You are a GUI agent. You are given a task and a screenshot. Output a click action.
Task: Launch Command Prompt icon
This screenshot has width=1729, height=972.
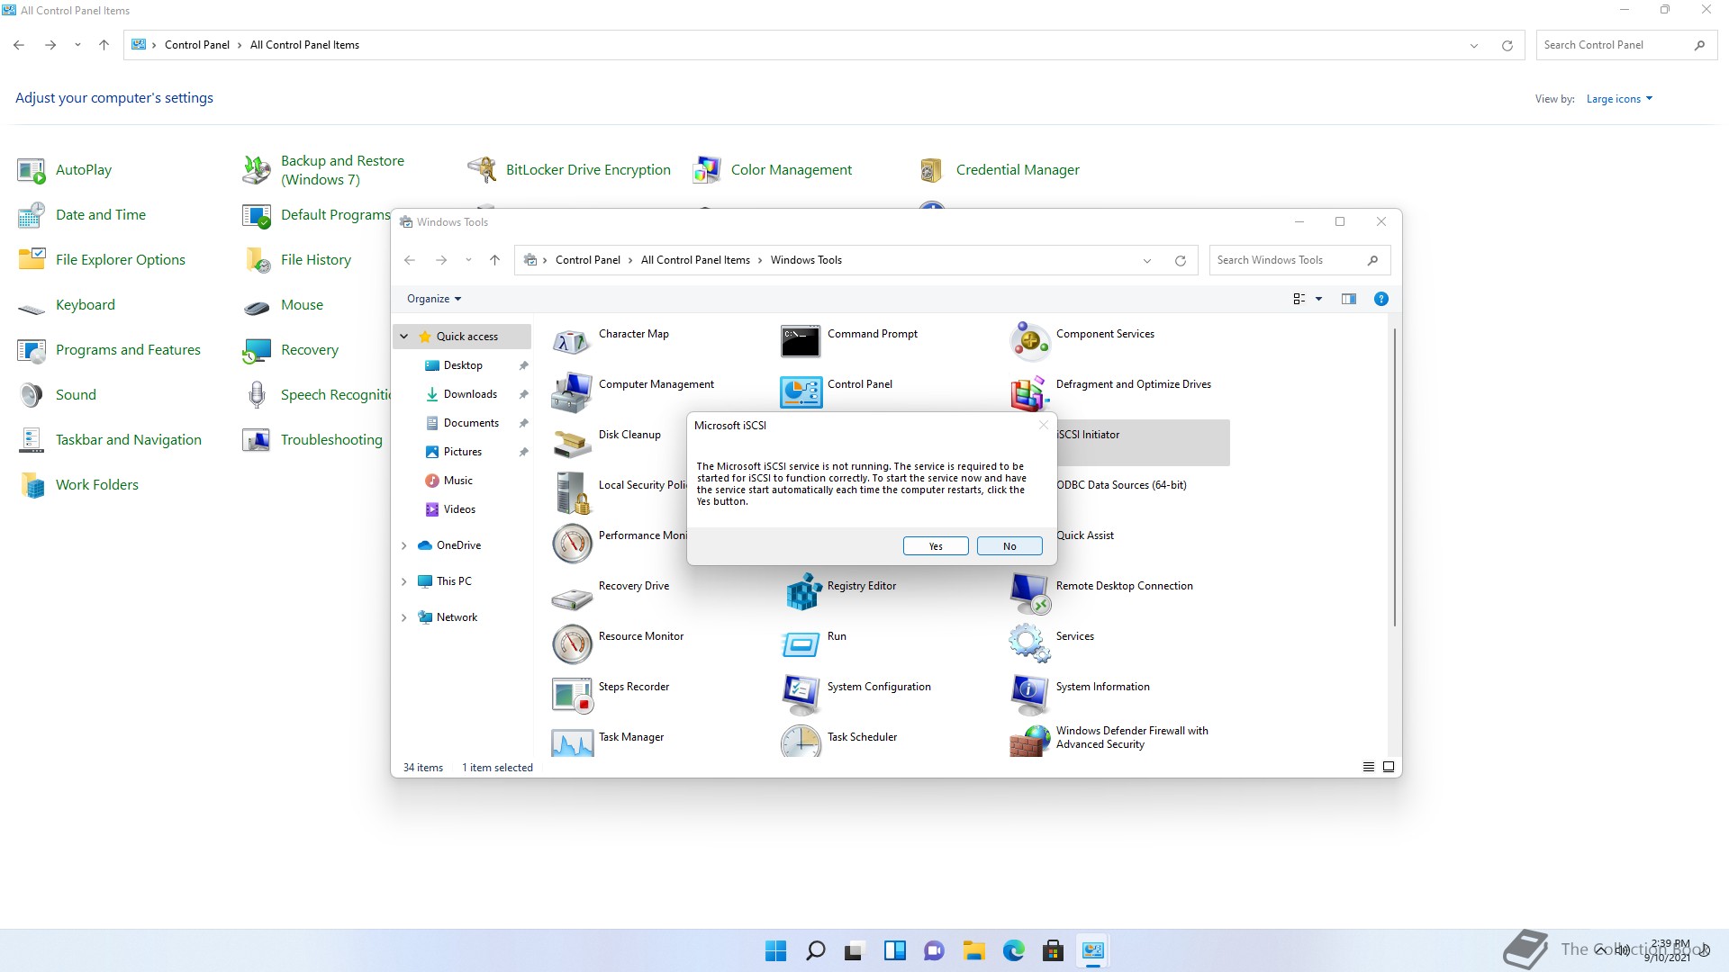click(801, 342)
